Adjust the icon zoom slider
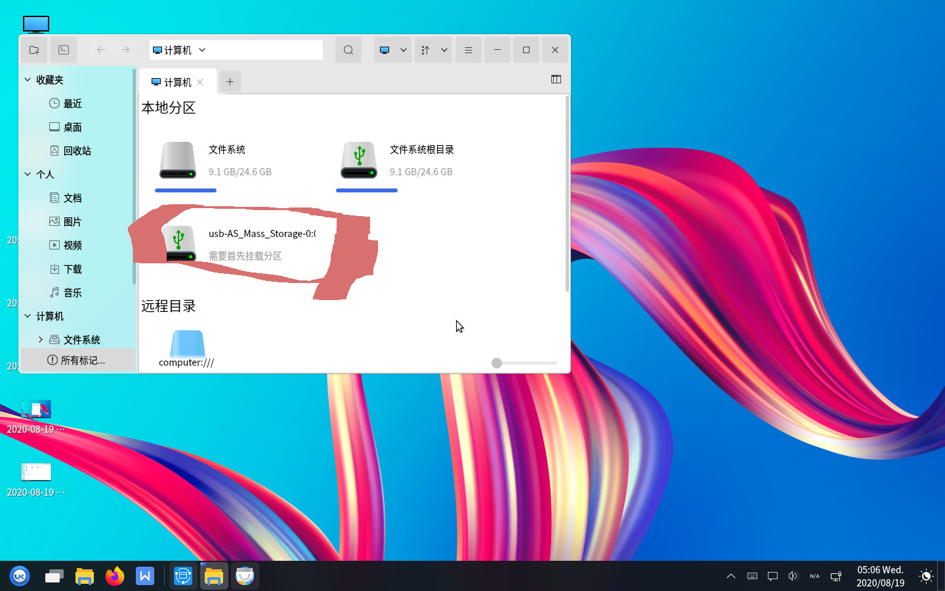945x591 pixels. 497,363
